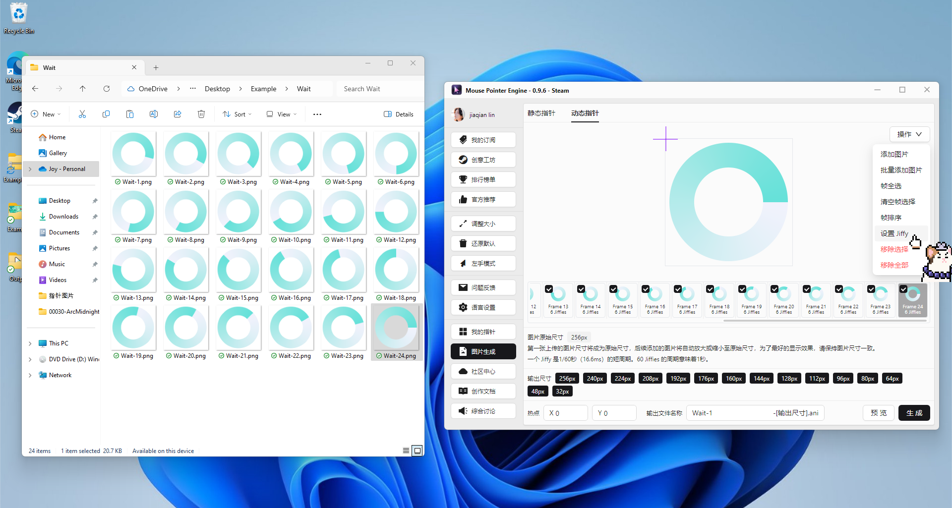Uncheck the Frame 13 checkbox
Viewport: 952px width, 508px height.
pyautogui.click(x=549, y=288)
